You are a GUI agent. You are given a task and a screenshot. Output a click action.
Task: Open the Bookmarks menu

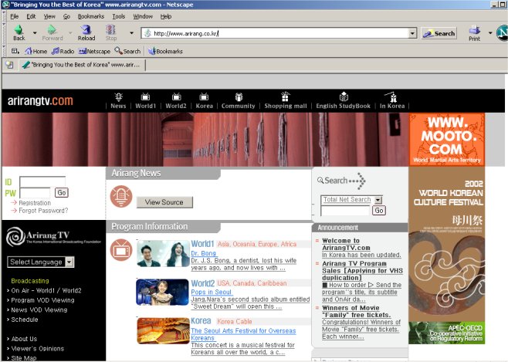(x=91, y=16)
